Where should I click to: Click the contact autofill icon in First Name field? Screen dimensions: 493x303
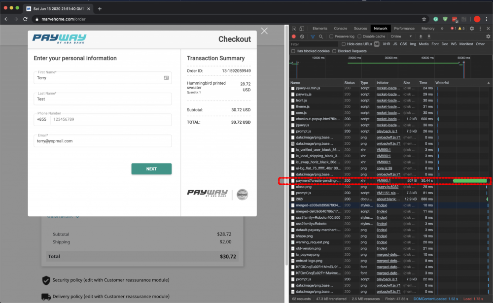[x=166, y=78]
